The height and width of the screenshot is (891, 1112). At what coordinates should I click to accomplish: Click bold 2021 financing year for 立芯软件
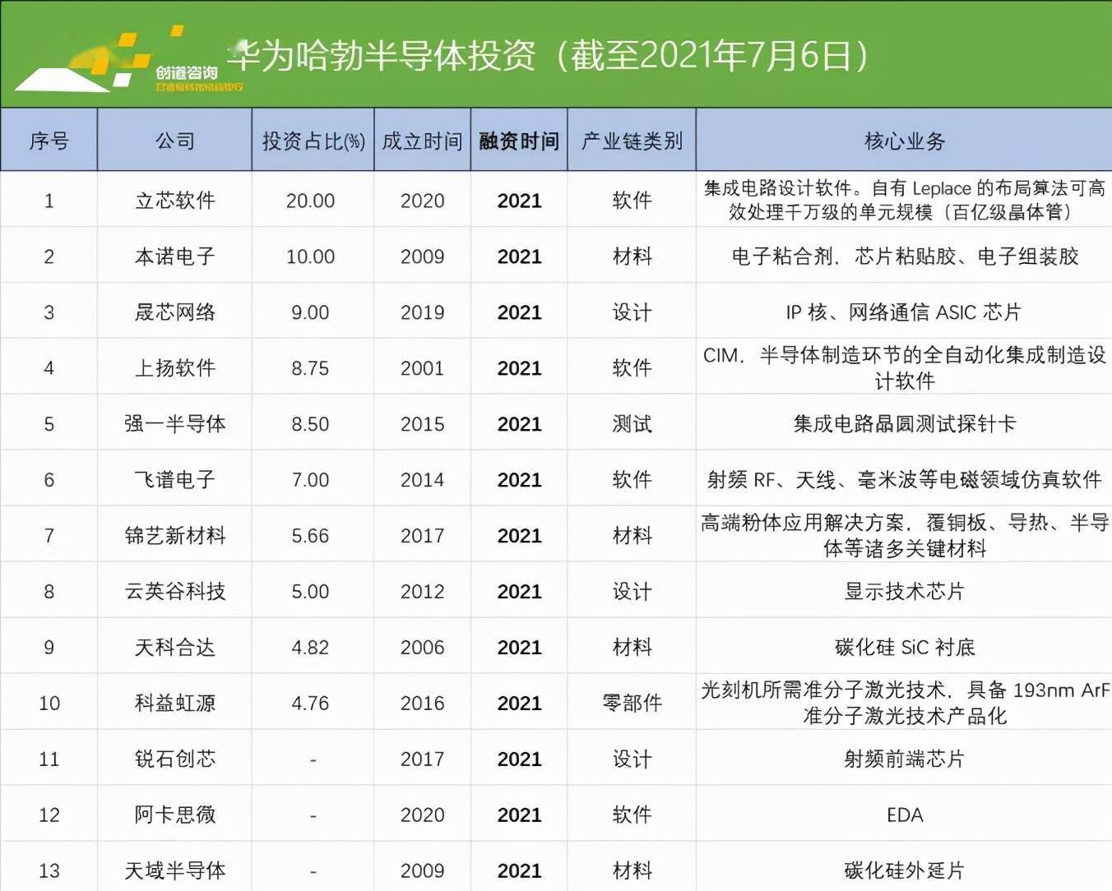coord(519,201)
